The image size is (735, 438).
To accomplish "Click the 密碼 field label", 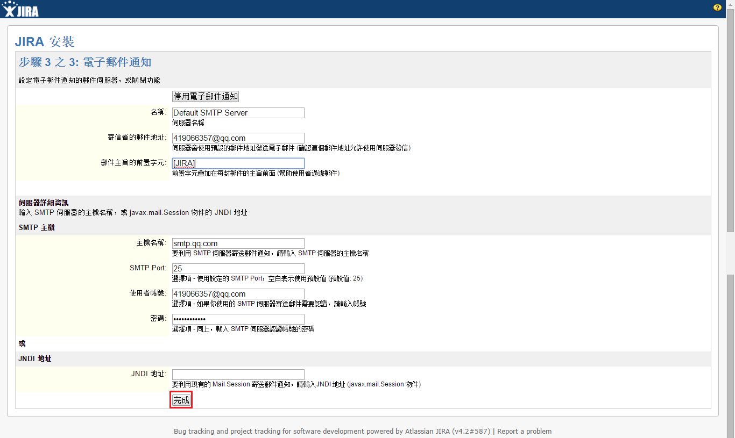I will pos(158,318).
